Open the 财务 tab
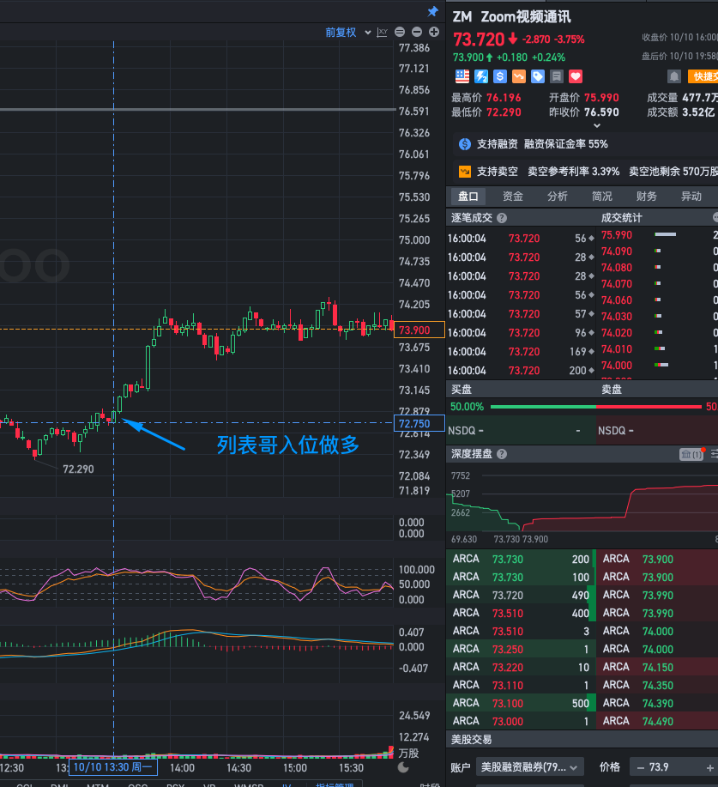 (x=646, y=197)
